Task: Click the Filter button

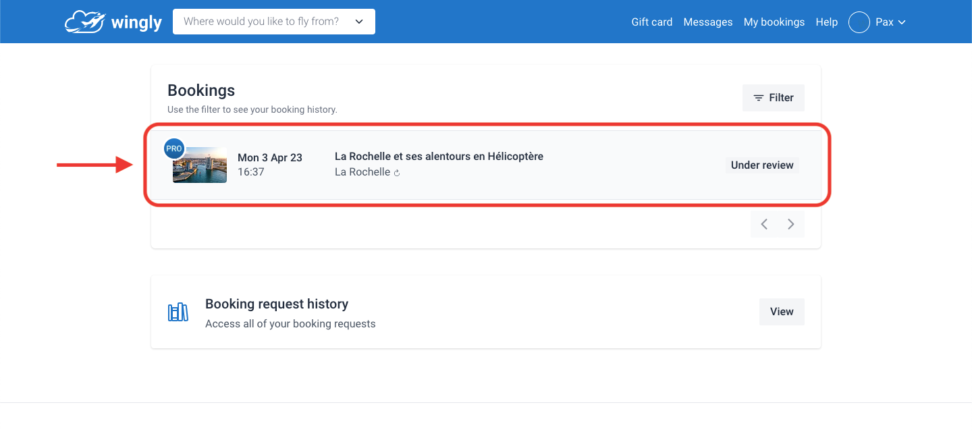Action: tap(774, 98)
